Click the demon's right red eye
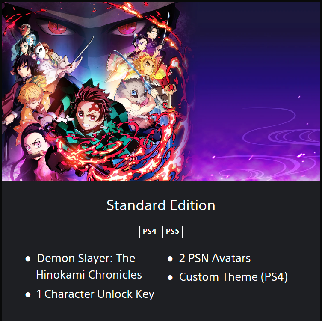The height and width of the screenshot is (321, 322). (127, 27)
